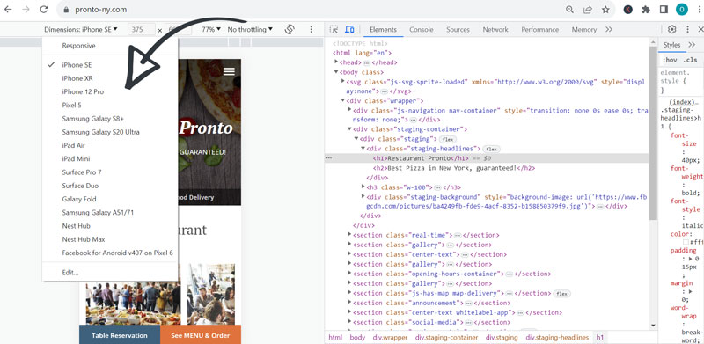Click the .cls class toggle button
This screenshot has height=344, width=704.
coord(690,60)
